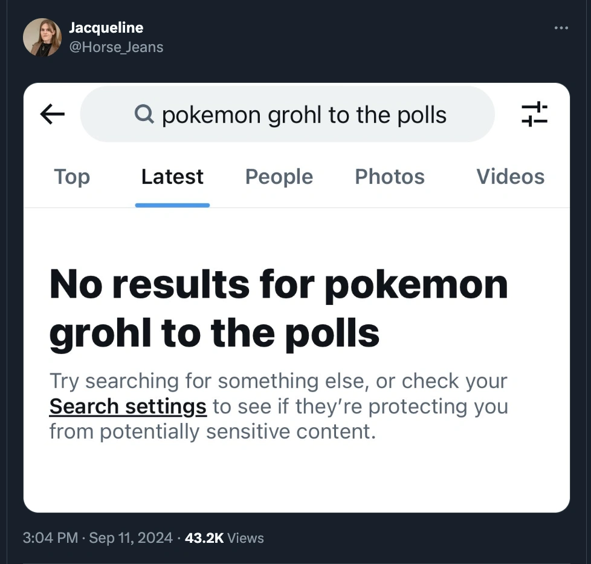Click the search box query text
The width and height of the screenshot is (591, 564).
coord(304,114)
